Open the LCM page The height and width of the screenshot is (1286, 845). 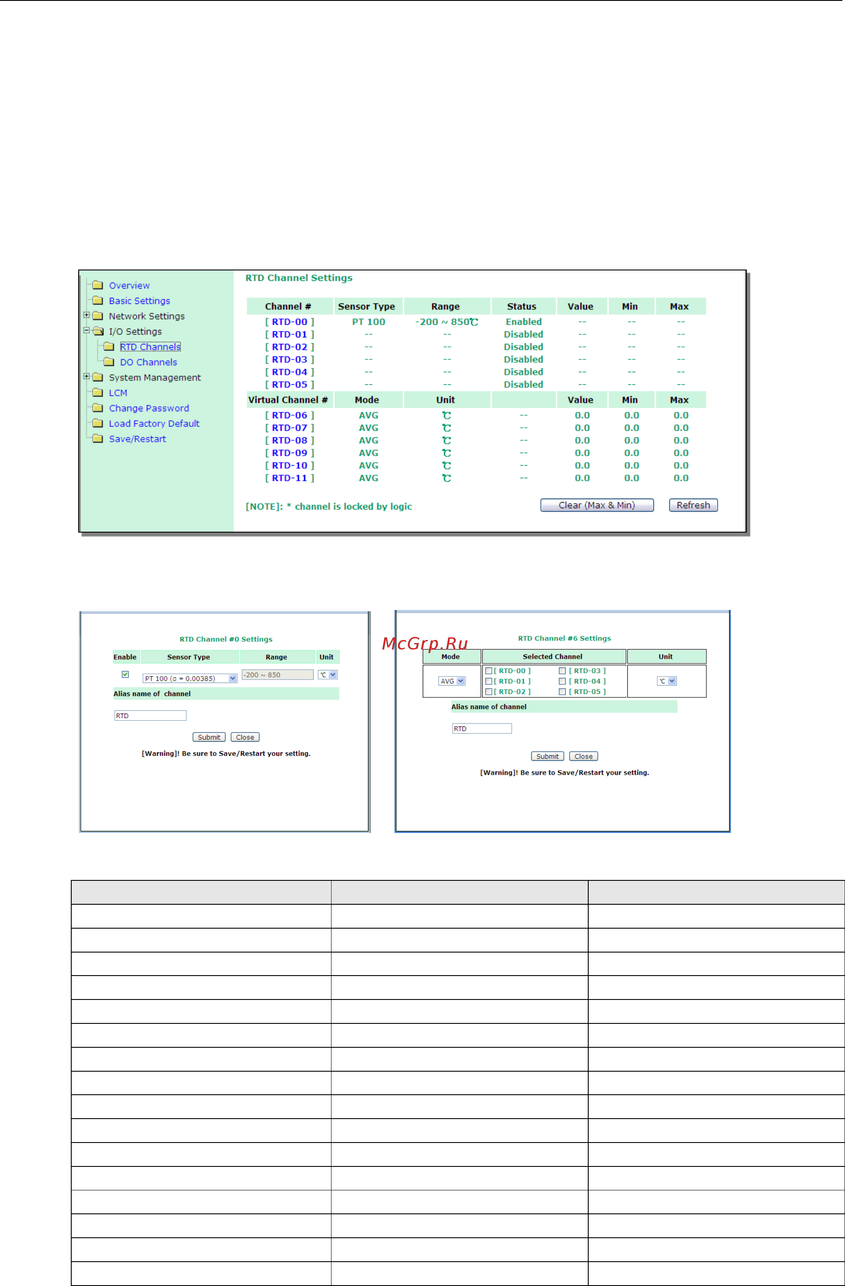point(118,393)
